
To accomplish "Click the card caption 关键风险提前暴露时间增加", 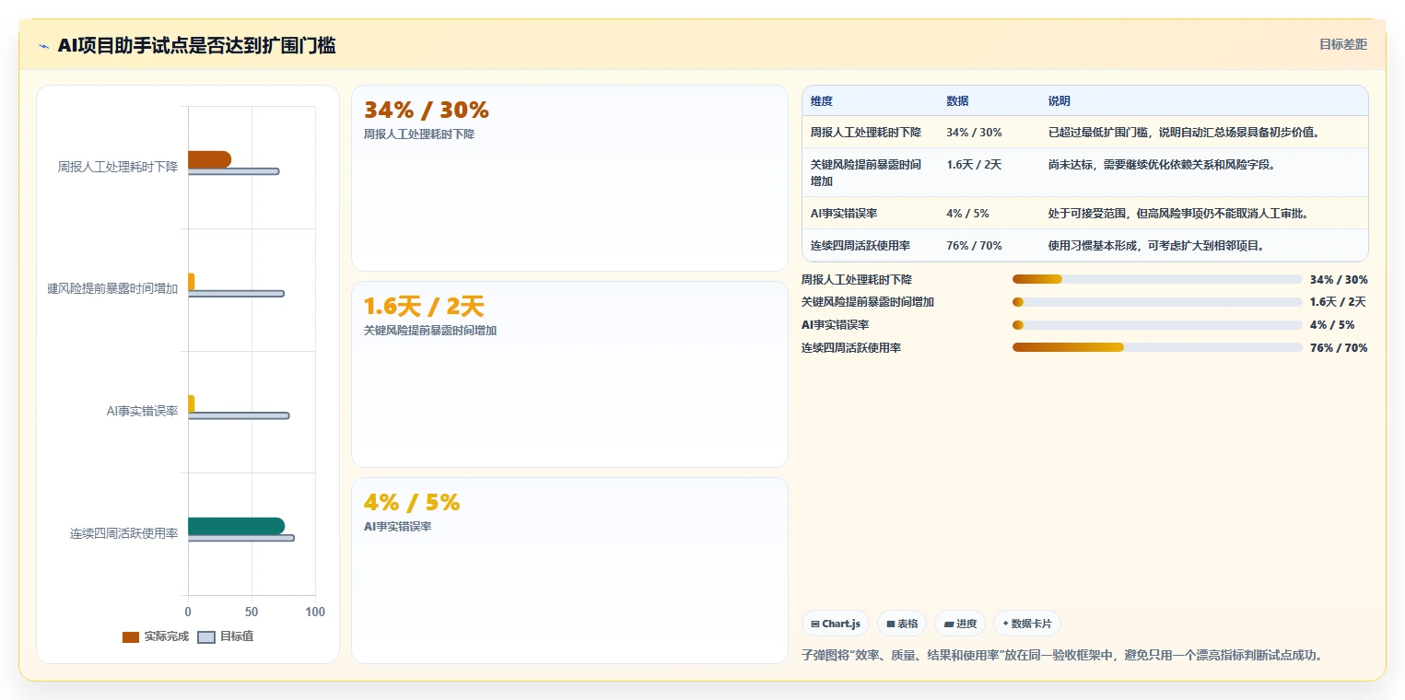I will point(430,331).
